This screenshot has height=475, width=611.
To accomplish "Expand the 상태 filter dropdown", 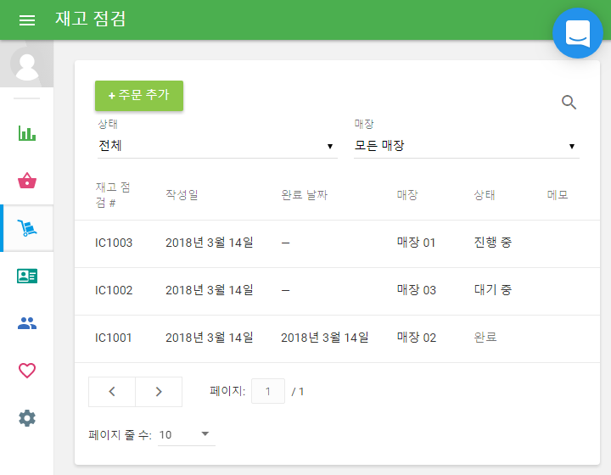I will [x=217, y=146].
